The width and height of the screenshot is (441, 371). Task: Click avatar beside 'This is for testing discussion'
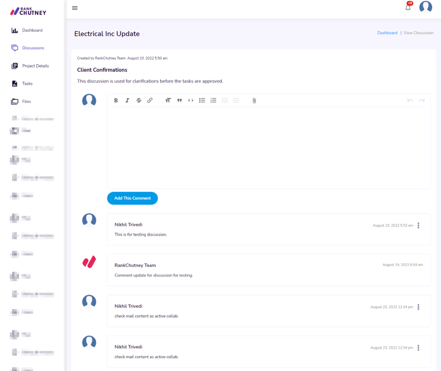coord(89,220)
